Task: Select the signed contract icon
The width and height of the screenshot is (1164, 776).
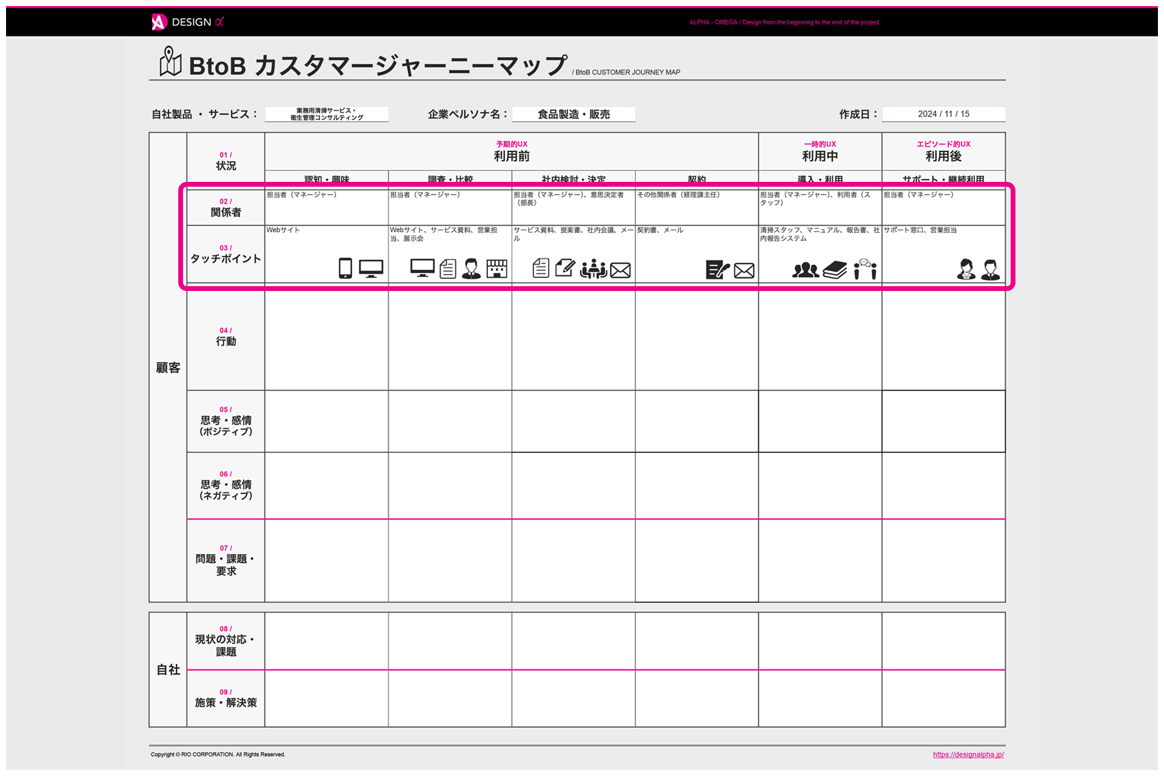Action: tap(718, 270)
